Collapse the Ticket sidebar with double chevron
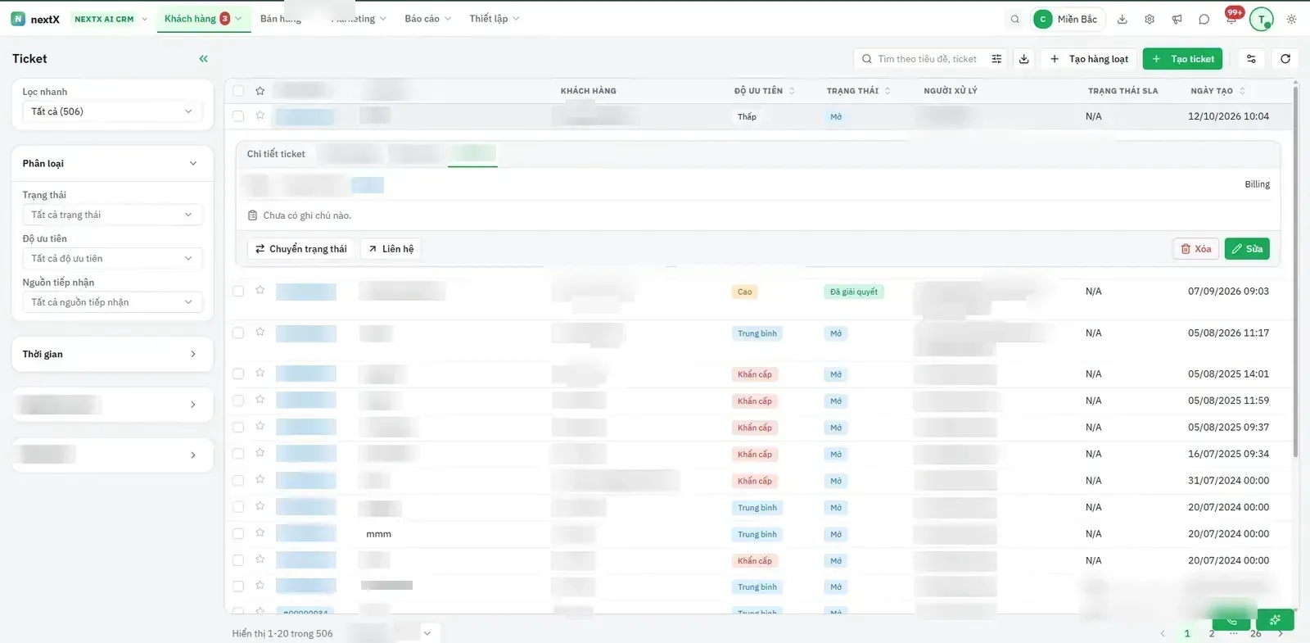 (203, 59)
